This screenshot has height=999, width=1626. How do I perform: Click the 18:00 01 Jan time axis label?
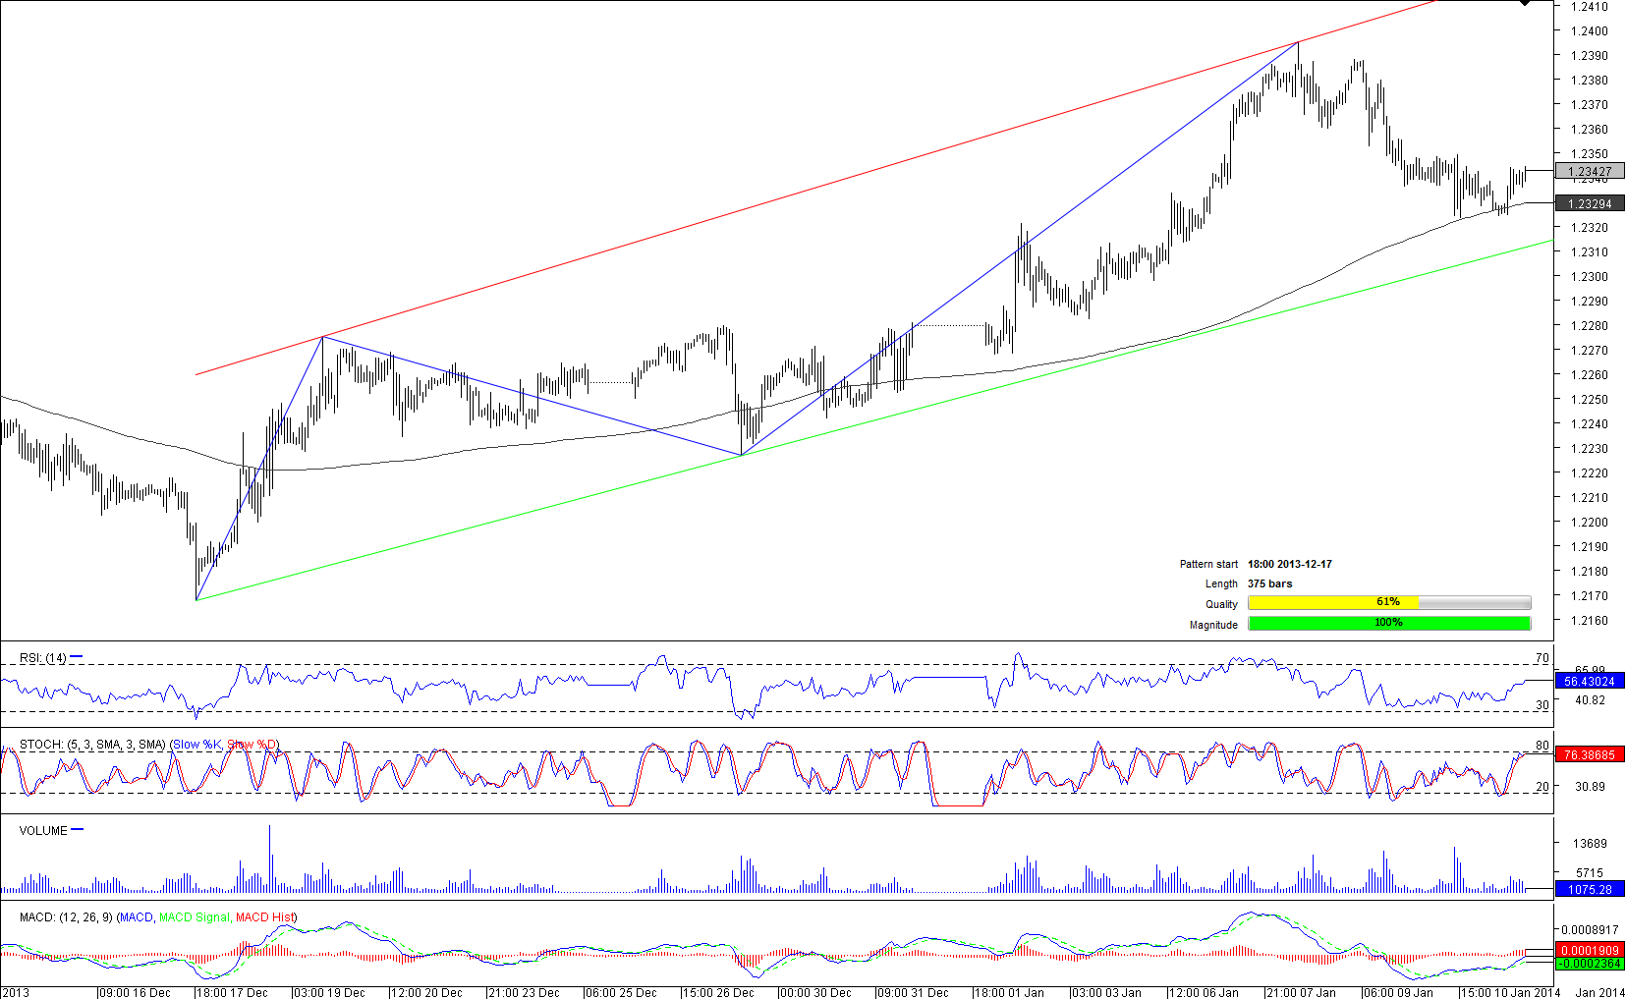tap(1010, 992)
